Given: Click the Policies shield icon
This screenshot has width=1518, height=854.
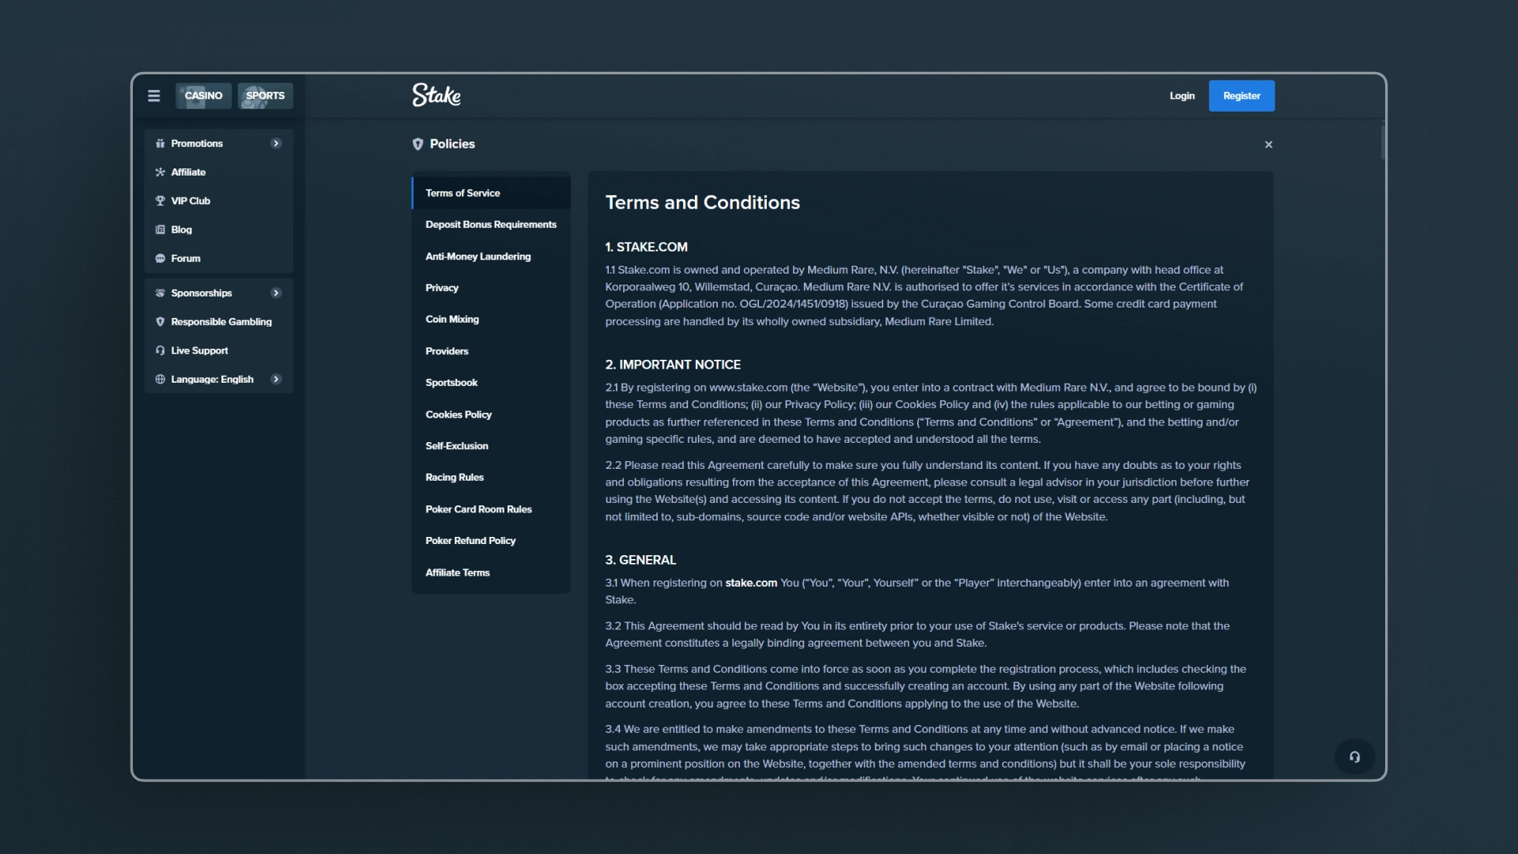Looking at the screenshot, I should (417, 144).
